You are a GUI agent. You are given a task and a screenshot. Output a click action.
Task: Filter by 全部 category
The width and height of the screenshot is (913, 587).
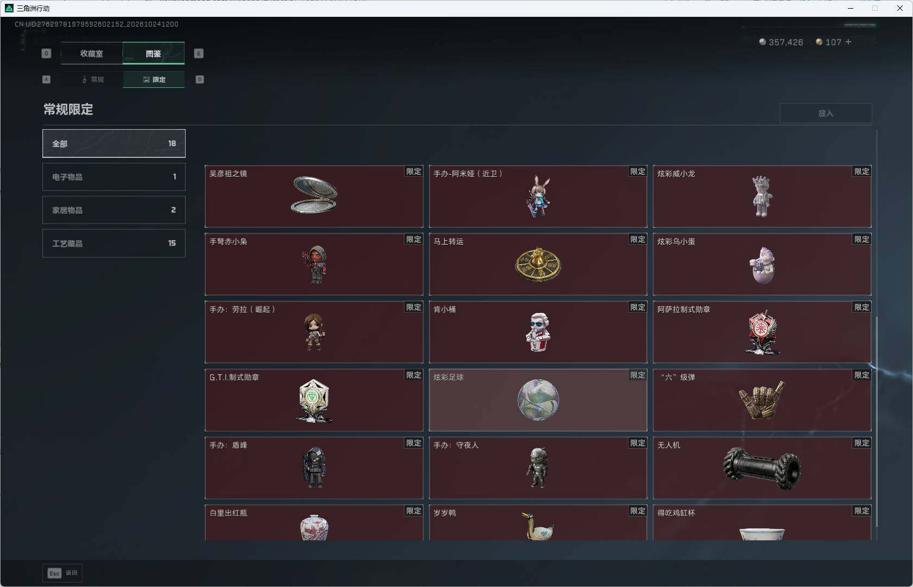tap(114, 143)
